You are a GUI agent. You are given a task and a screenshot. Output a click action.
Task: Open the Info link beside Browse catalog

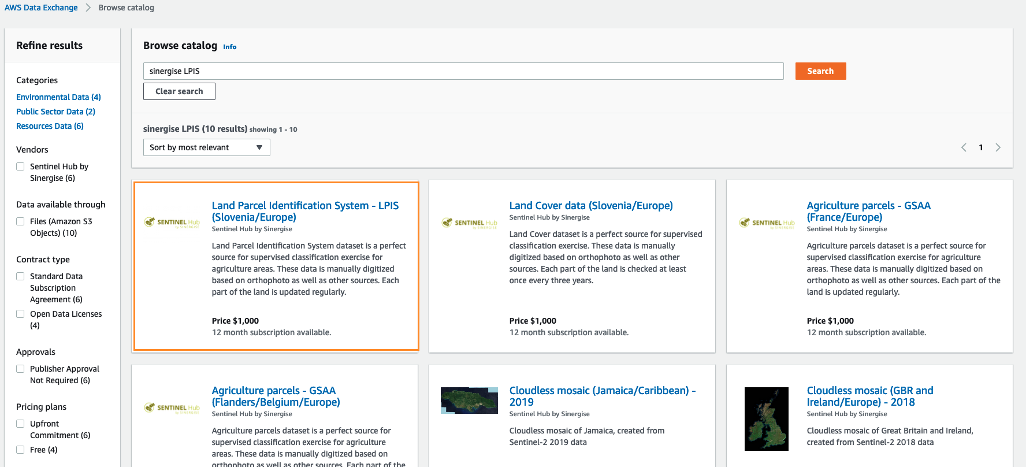coord(230,47)
